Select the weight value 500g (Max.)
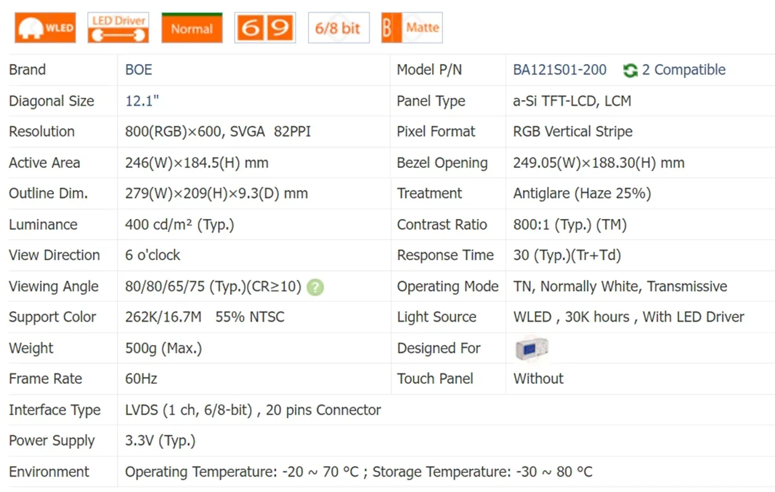Screen dimensions: 775x492 click(x=163, y=349)
